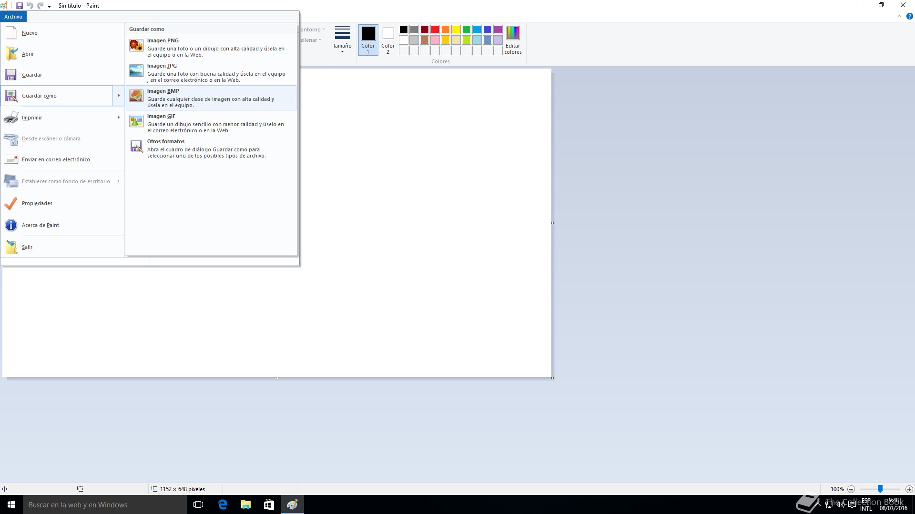Save as Imagen BMP option text
Viewport: 915px width, 514px height.
coord(163,91)
